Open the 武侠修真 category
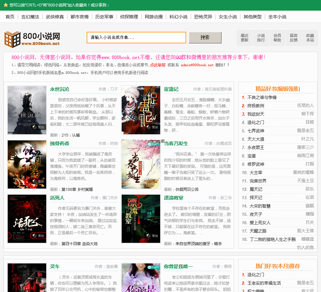Image resolution: width=321 pixels, height=292 pixels. (x=55, y=17)
